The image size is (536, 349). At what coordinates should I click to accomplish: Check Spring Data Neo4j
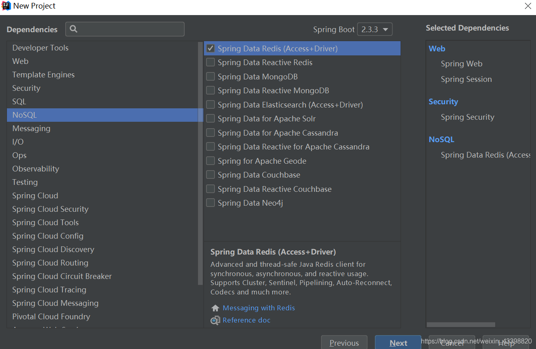tap(210, 203)
